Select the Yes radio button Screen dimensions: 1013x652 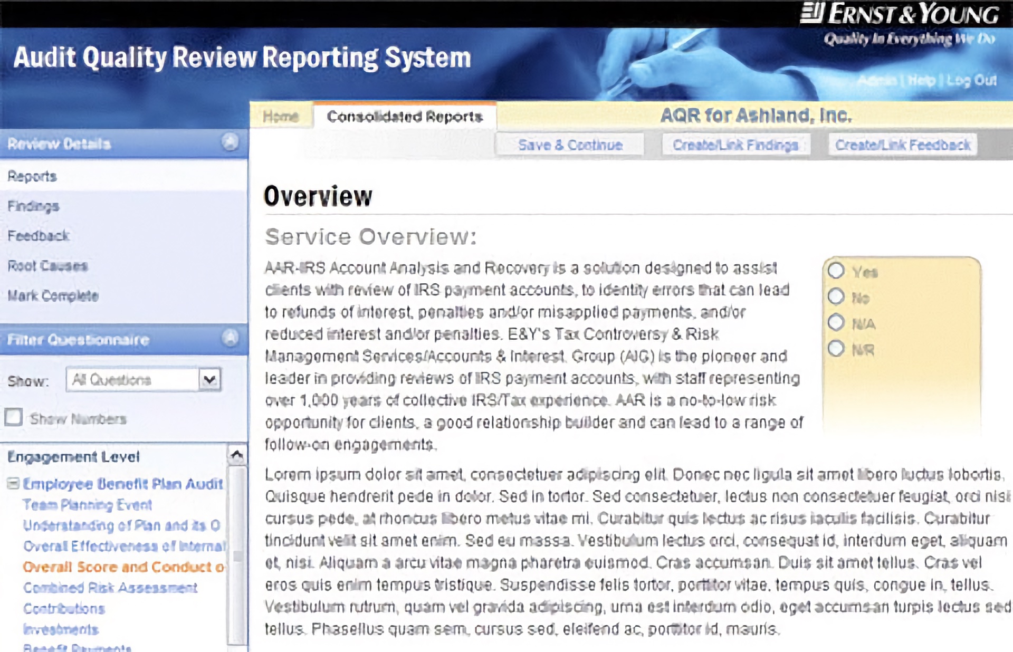(836, 271)
